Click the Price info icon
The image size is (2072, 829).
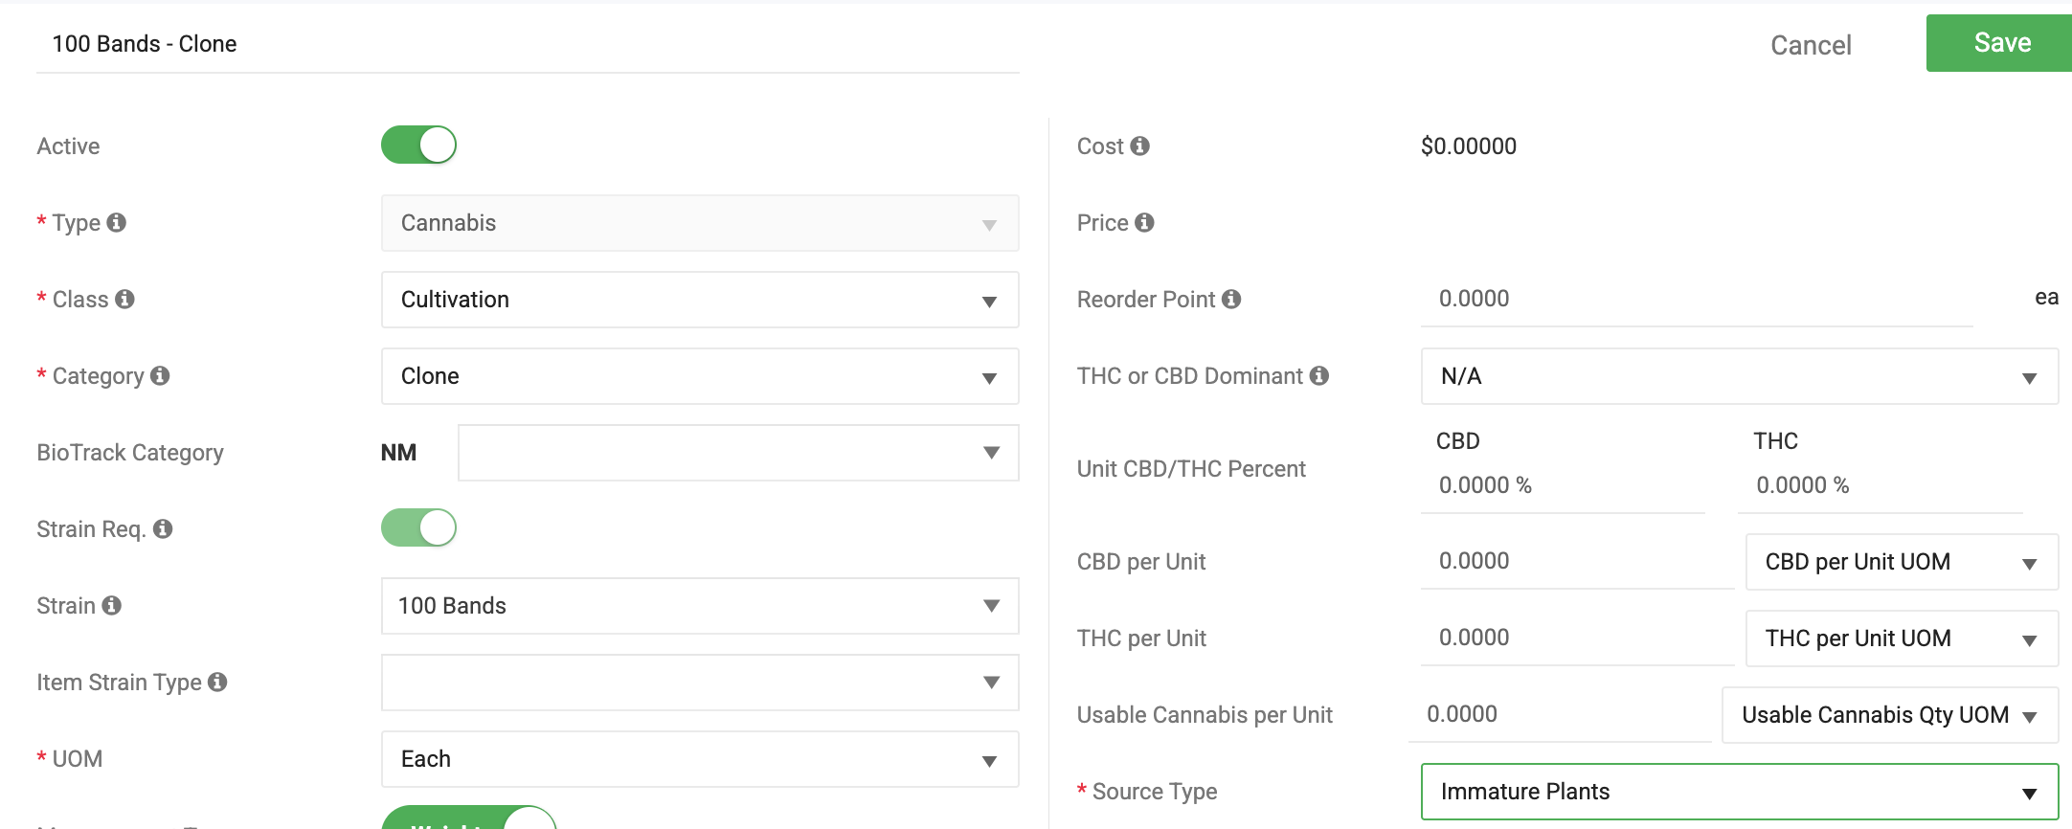pos(1144,222)
